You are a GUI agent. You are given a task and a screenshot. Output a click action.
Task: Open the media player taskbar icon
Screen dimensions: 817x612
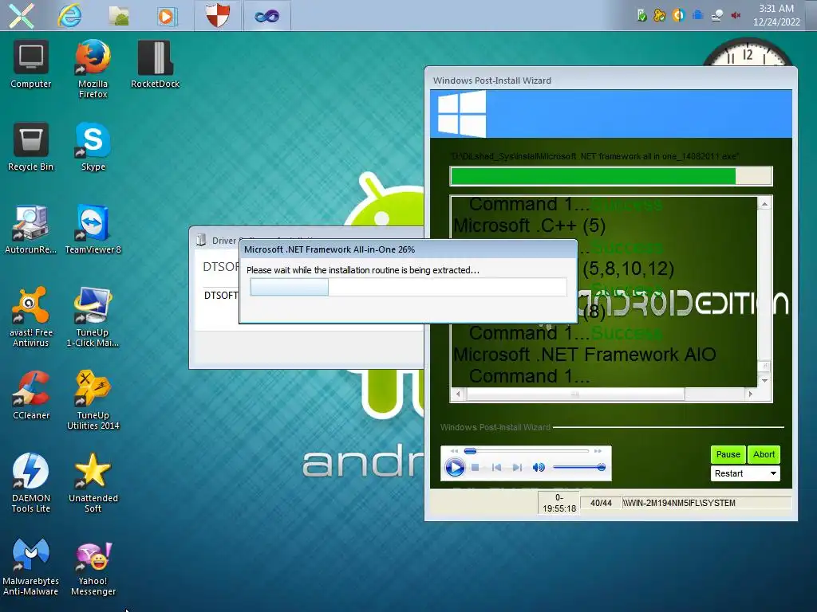tap(167, 16)
